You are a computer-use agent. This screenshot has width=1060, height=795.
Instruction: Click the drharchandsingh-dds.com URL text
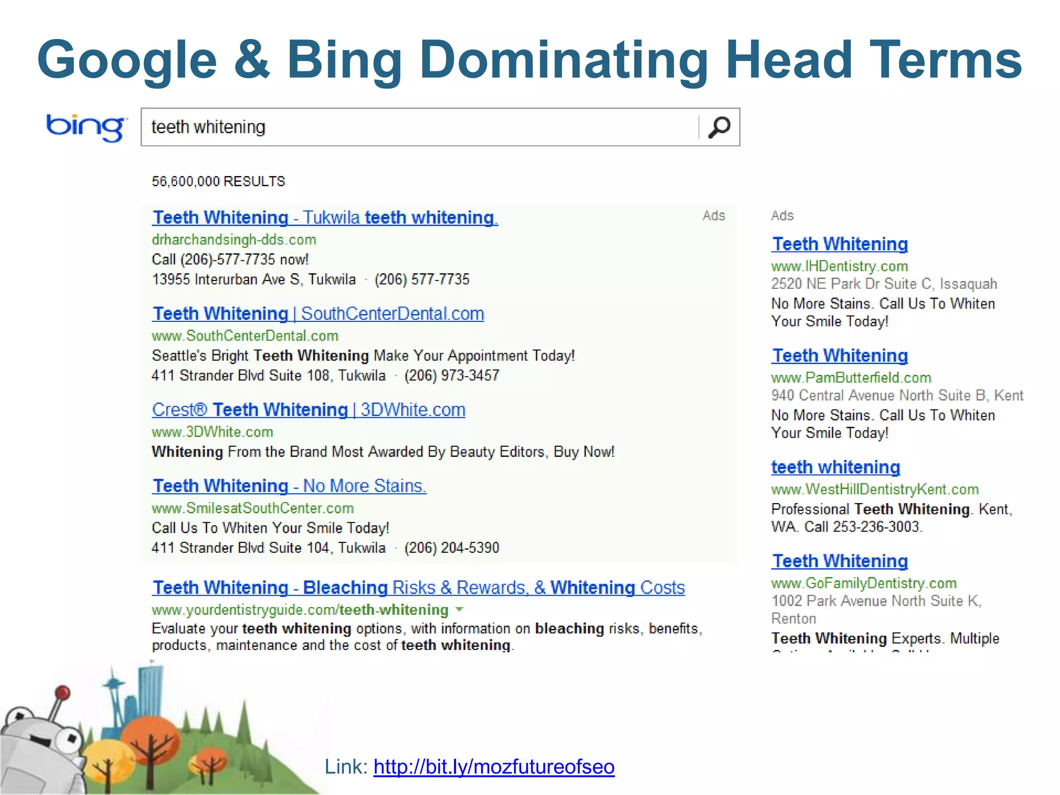(x=234, y=240)
